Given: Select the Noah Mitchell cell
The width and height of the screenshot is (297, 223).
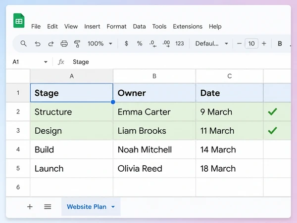Looking at the screenshot, I should (x=154, y=149).
